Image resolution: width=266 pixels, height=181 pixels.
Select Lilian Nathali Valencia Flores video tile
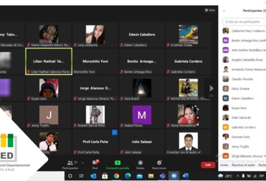[49, 62]
